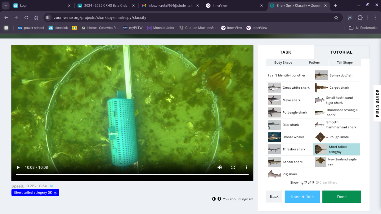This screenshot has width=381, height=214.
Task: View site information icon in address bar
Action: (x=48, y=18)
